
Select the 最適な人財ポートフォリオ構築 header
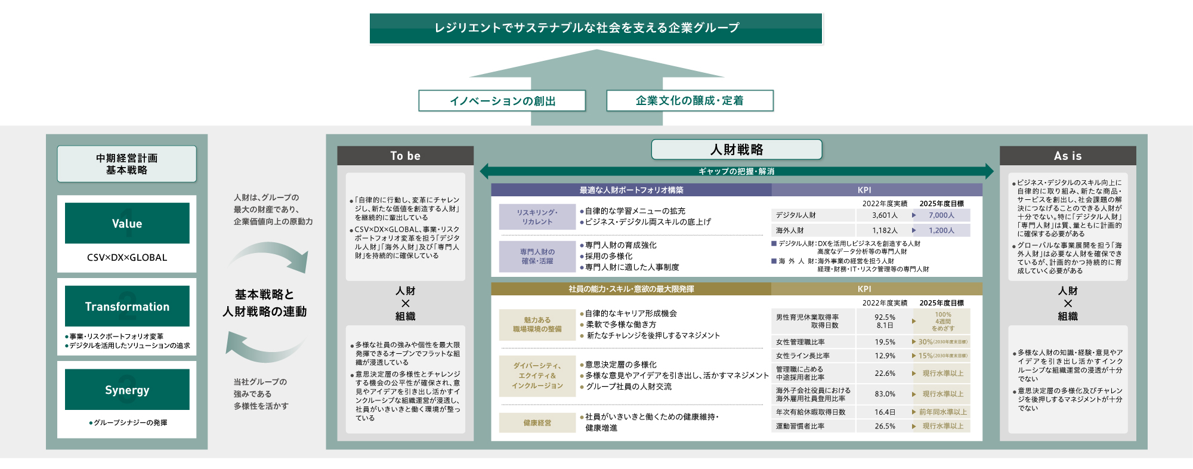click(631, 190)
